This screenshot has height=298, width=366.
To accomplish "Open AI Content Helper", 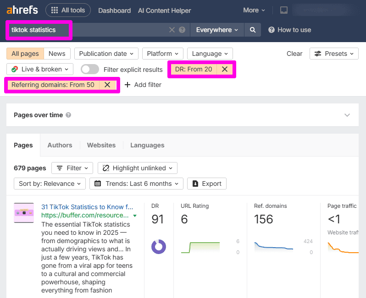I will click(164, 11).
